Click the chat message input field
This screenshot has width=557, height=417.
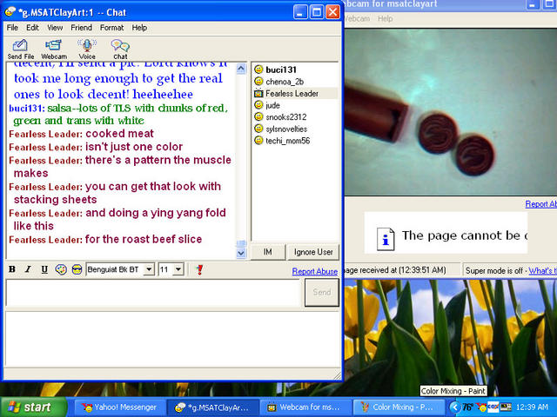click(153, 293)
